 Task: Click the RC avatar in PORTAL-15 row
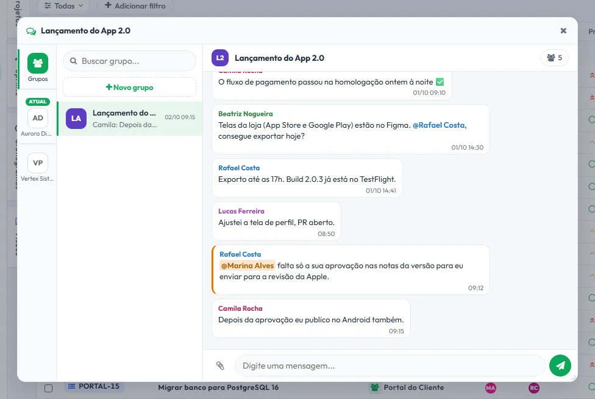pos(534,387)
